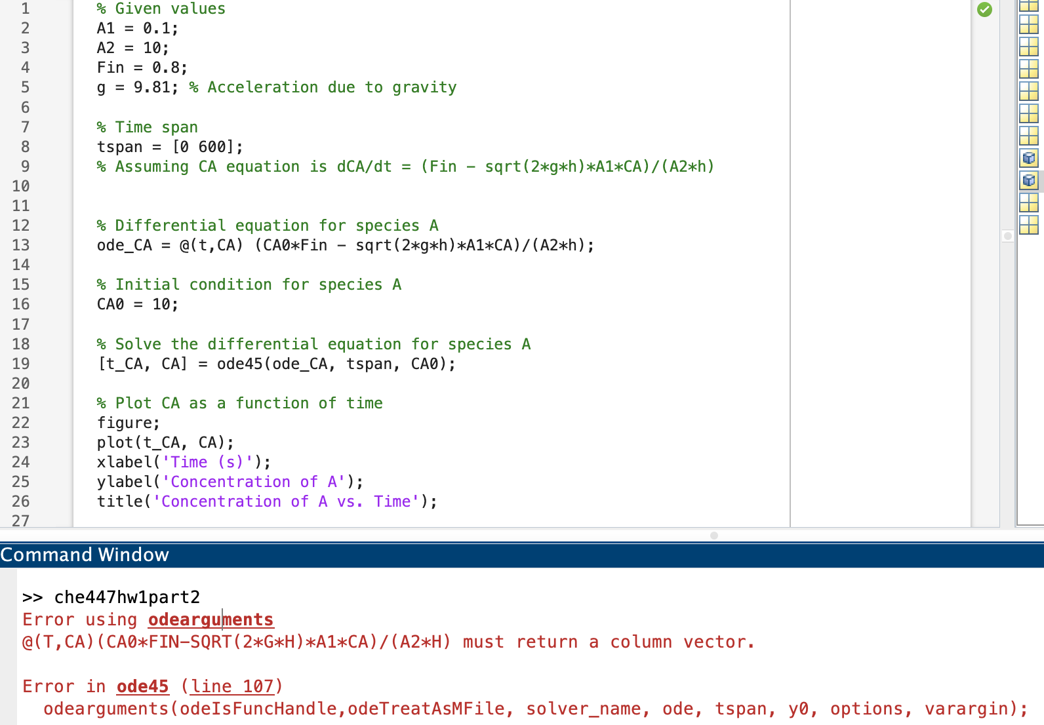This screenshot has width=1044, height=725.
Task: Click the Command Window title bar
Action: [x=522, y=555]
